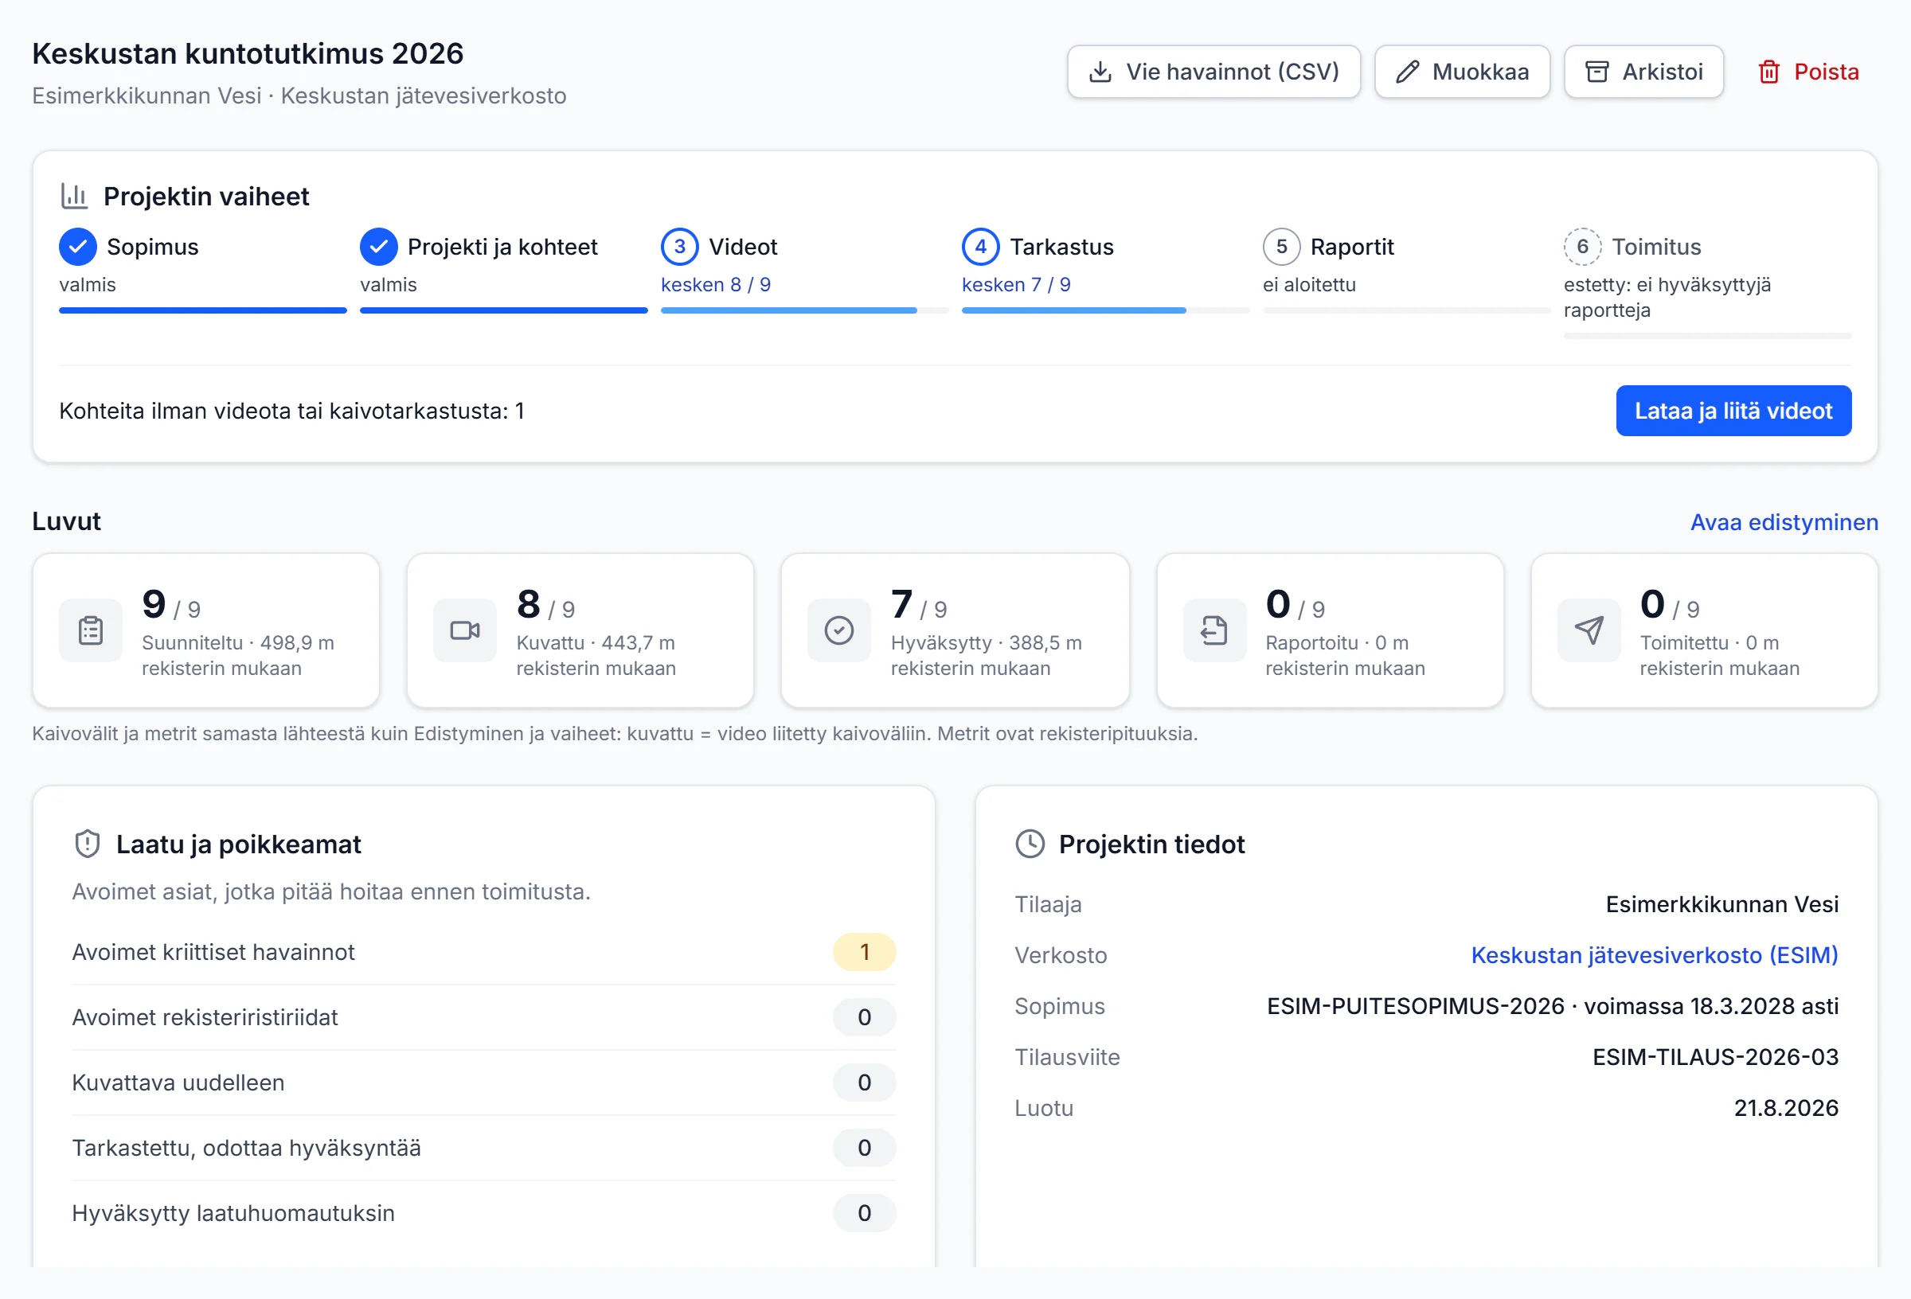Select the Videot stage label

[x=744, y=247]
